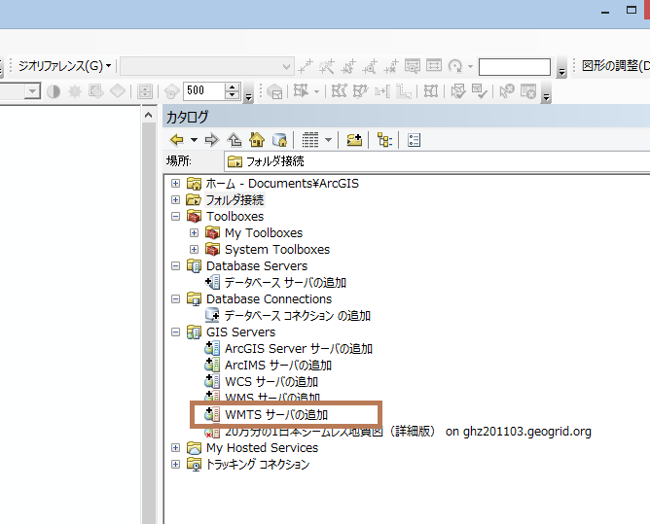Click the Connect To Folder icon
The height and width of the screenshot is (524, 650).
click(354, 140)
